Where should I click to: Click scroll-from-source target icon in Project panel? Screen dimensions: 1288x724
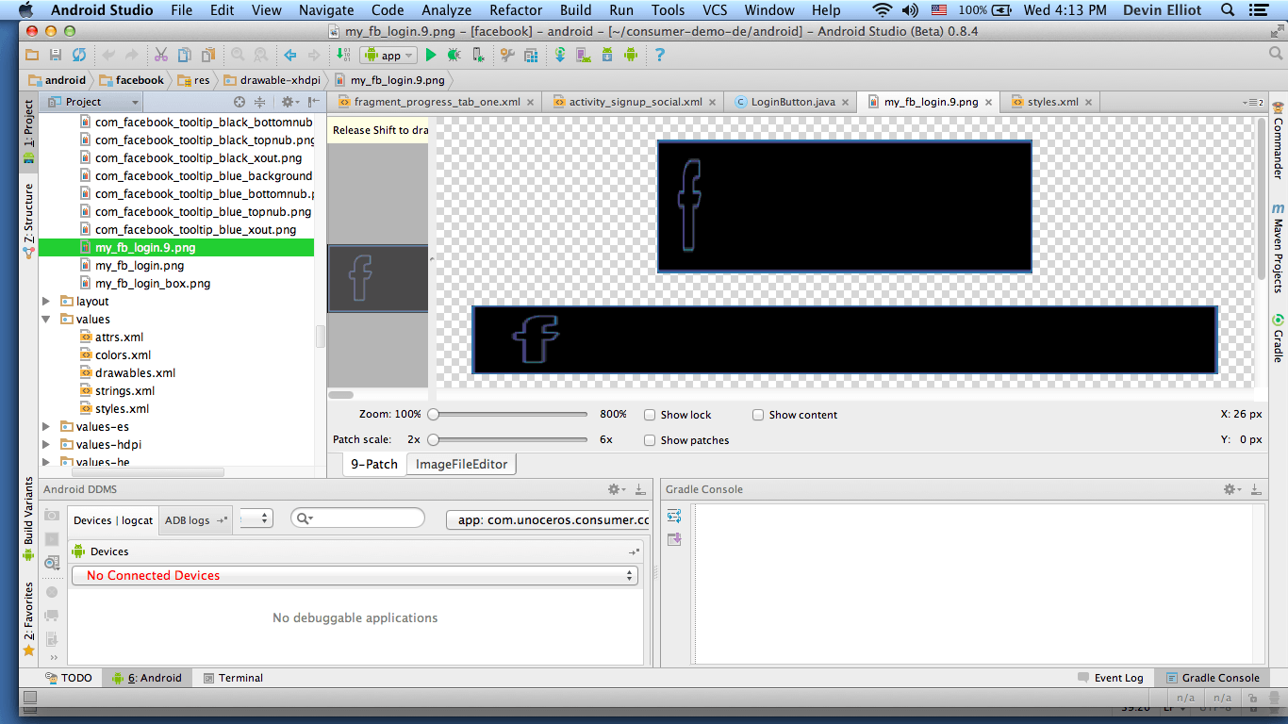point(239,102)
